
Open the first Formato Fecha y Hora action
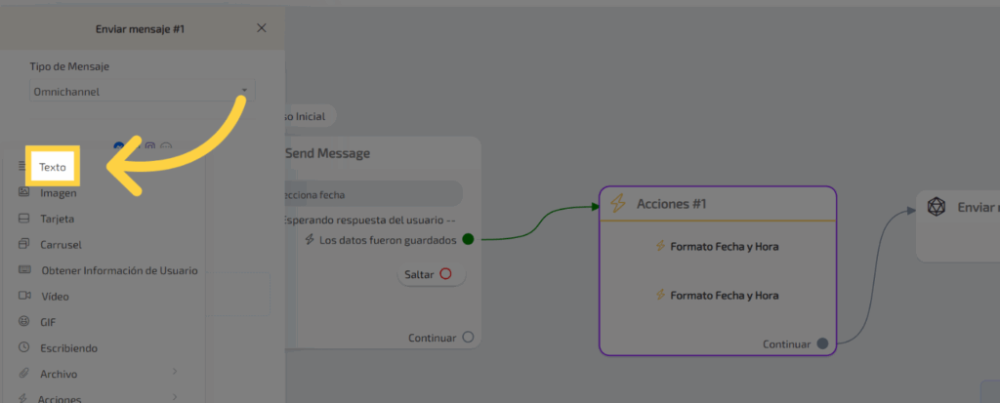pos(717,247)
